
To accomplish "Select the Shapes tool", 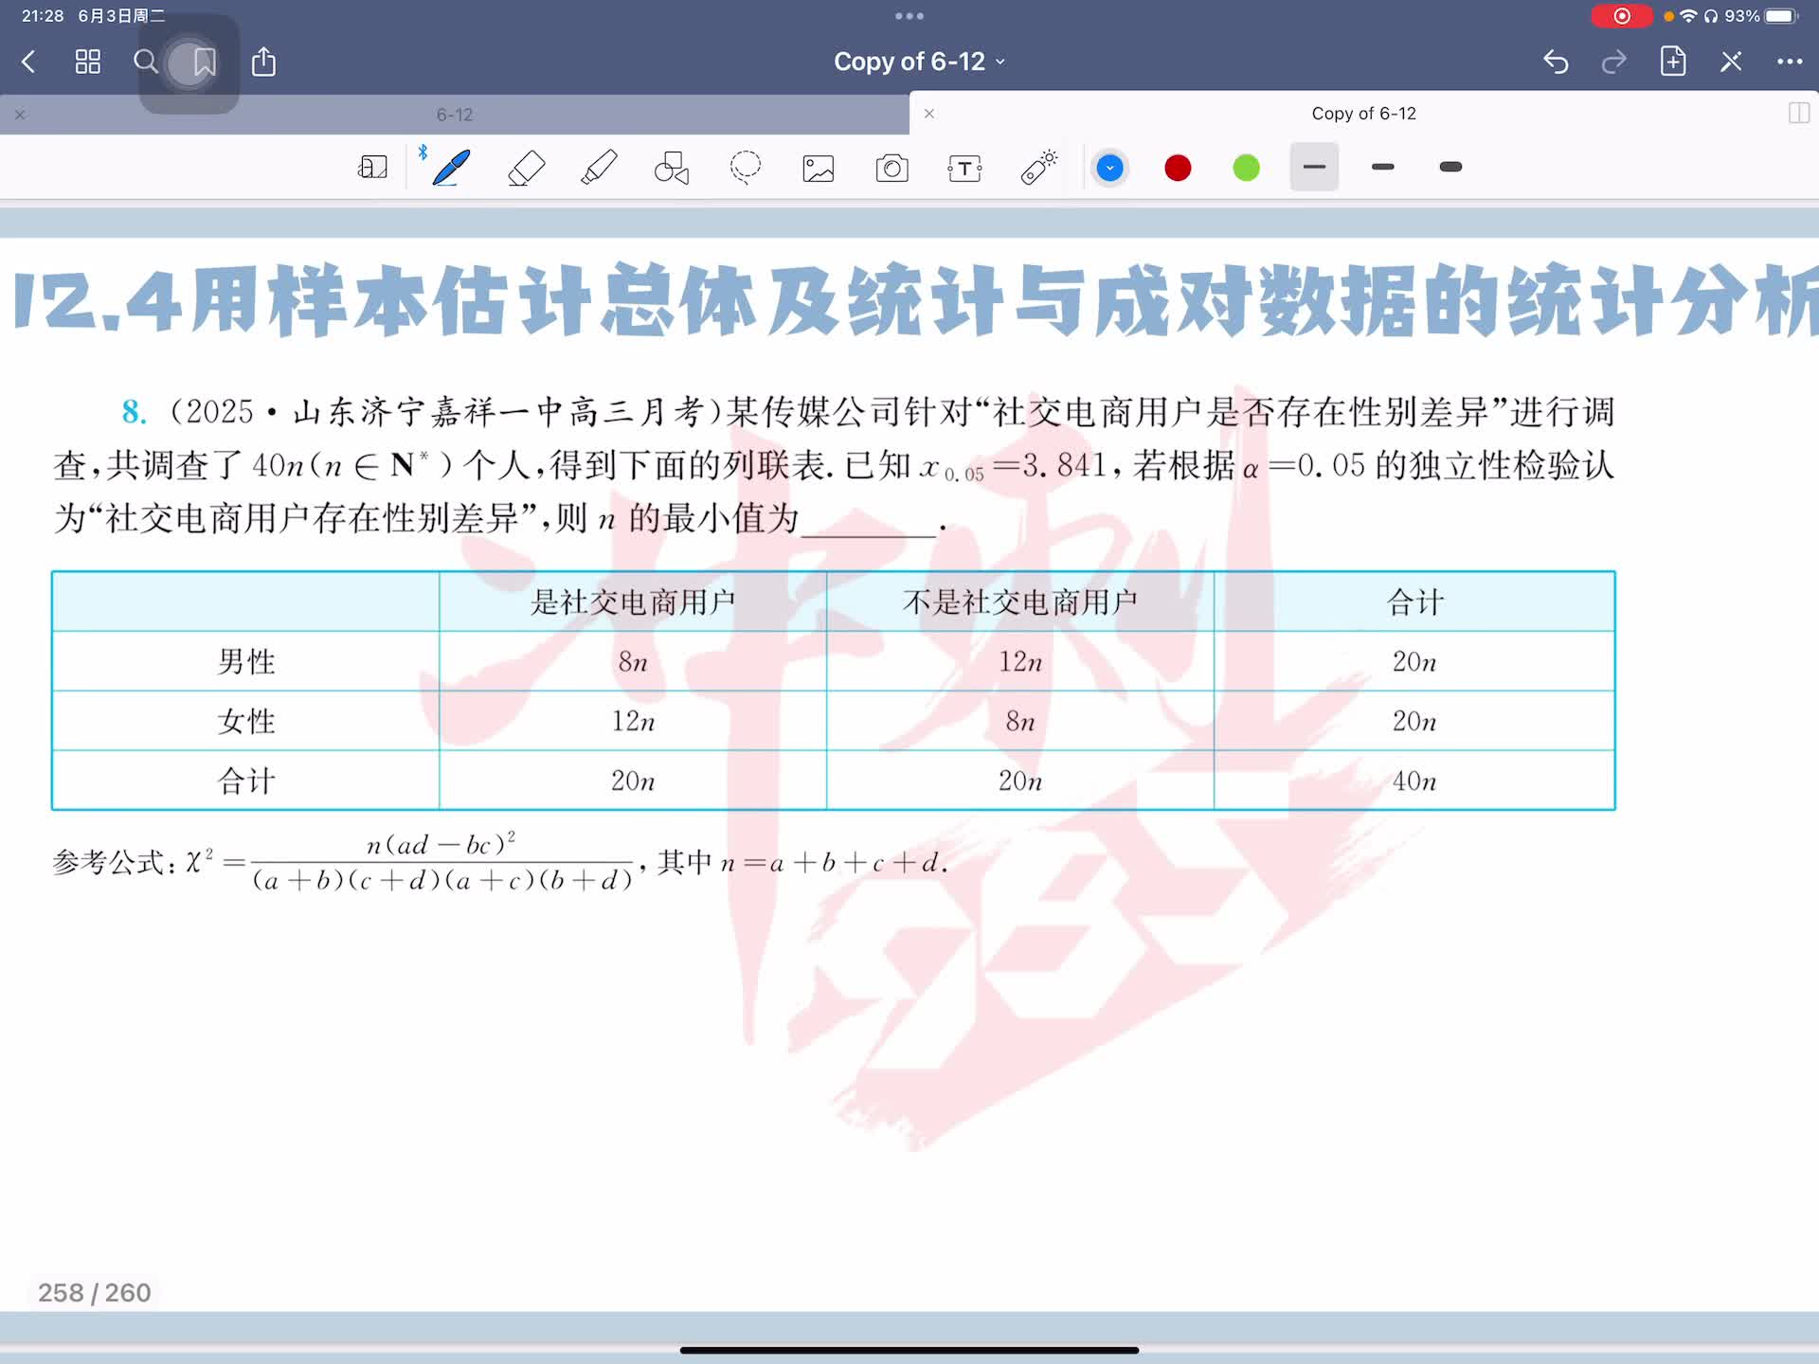I will pyautogui.click(x=672, y=168).
